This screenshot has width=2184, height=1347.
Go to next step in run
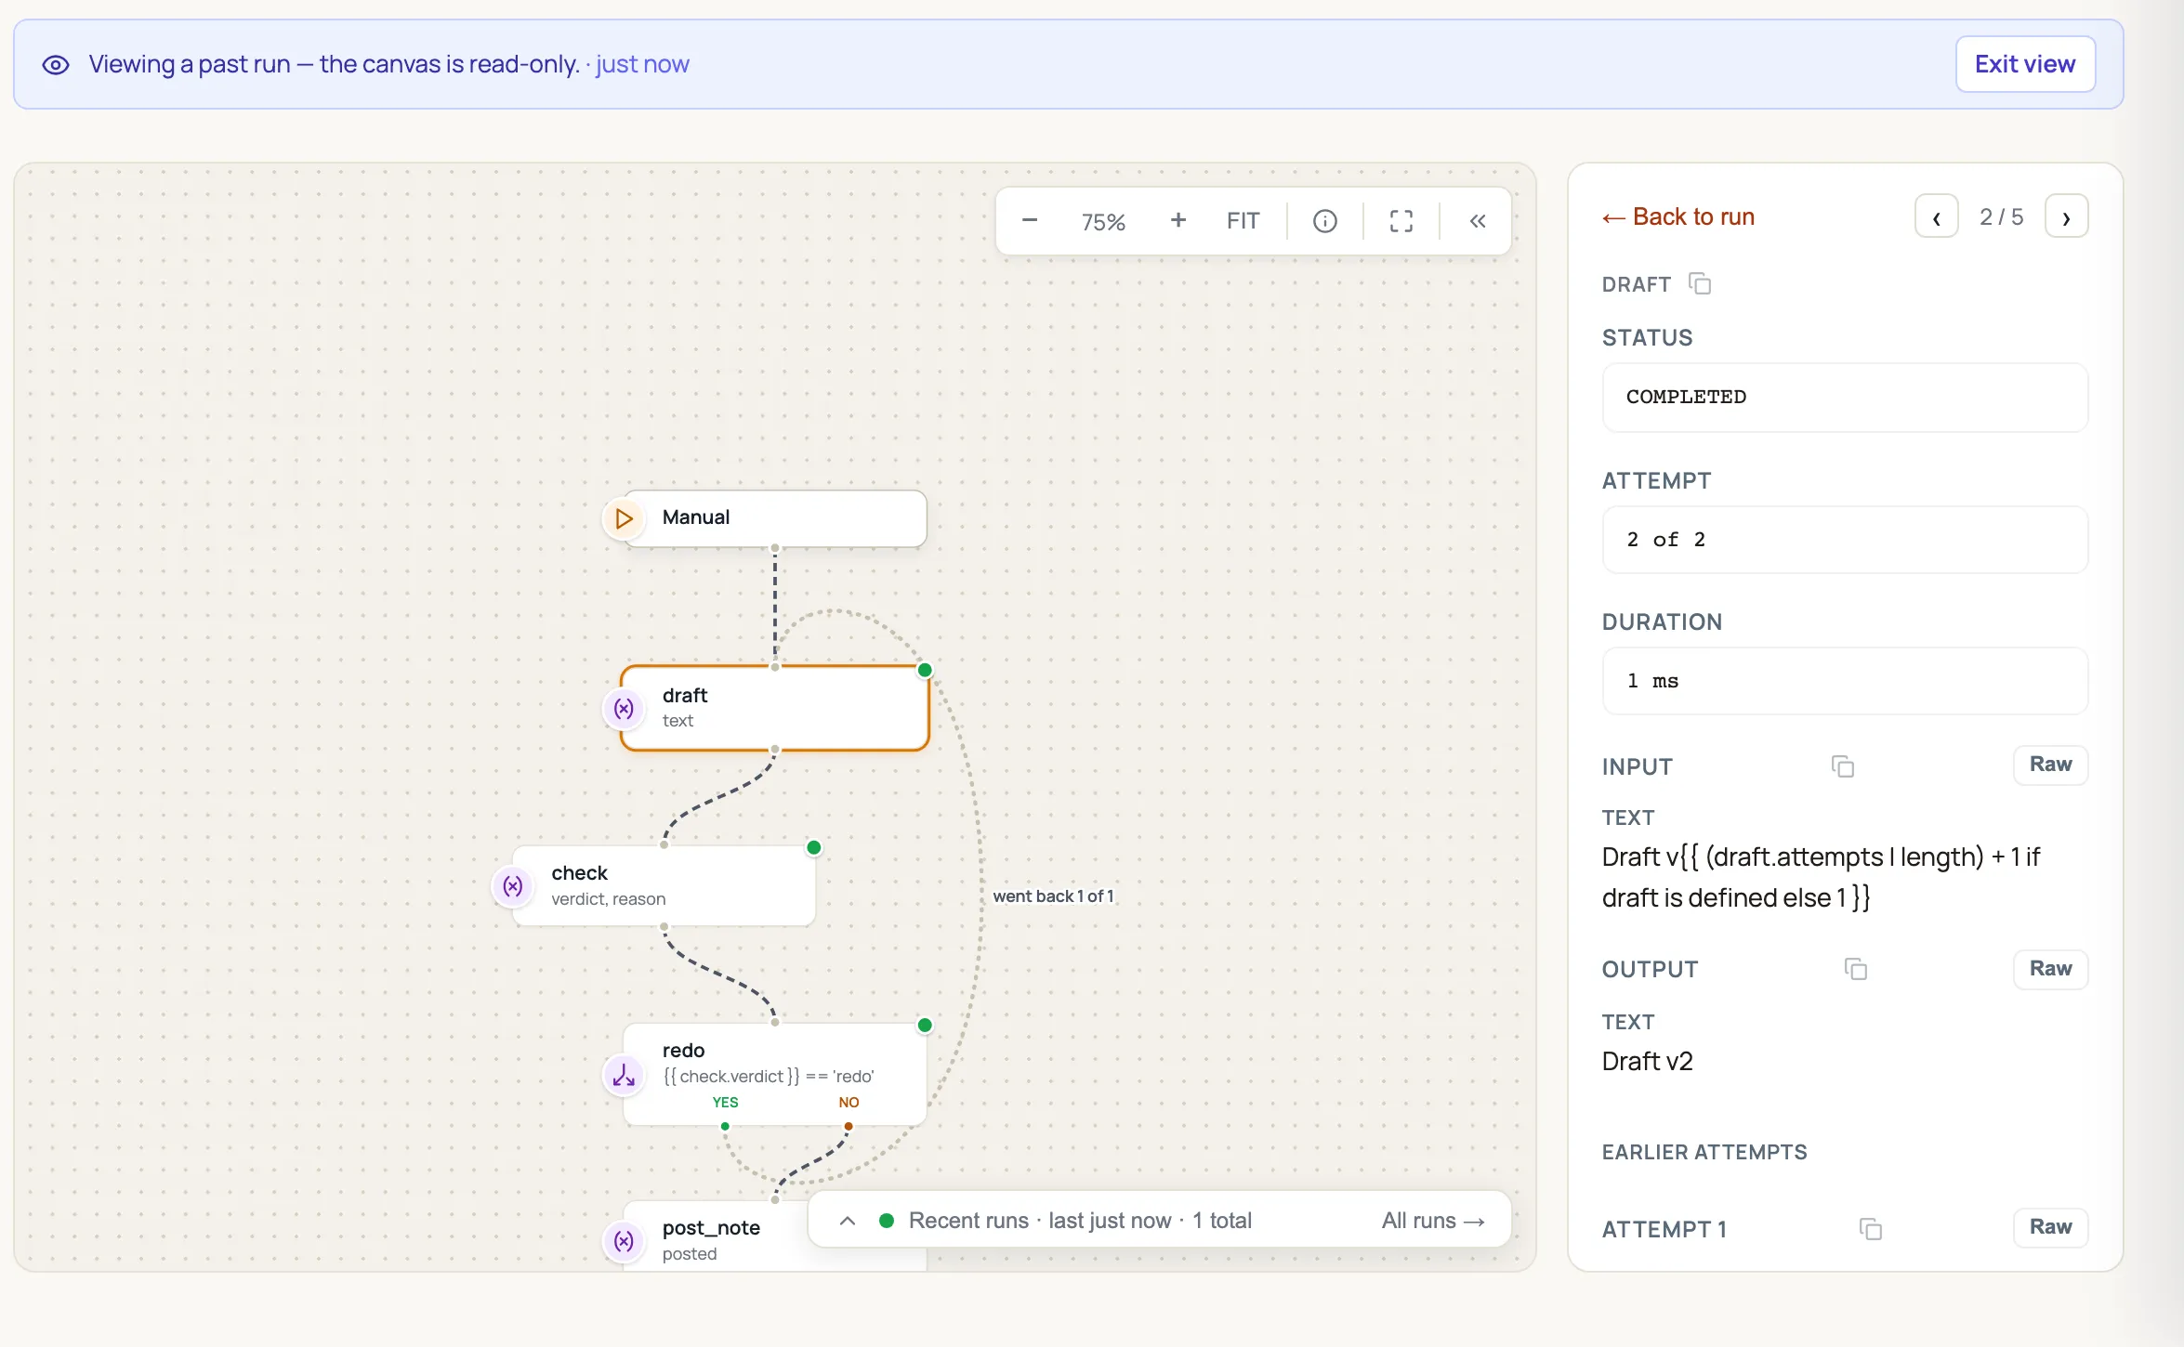2066,216
